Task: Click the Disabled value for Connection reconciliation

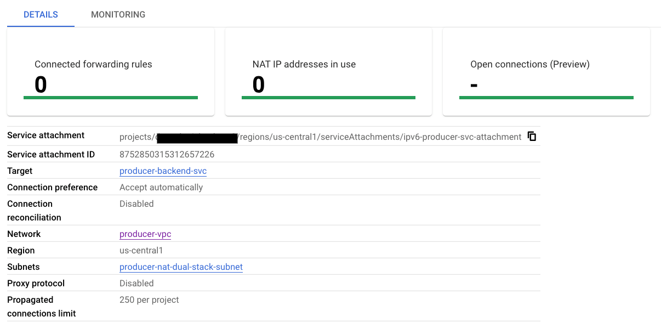Action: 136,204
